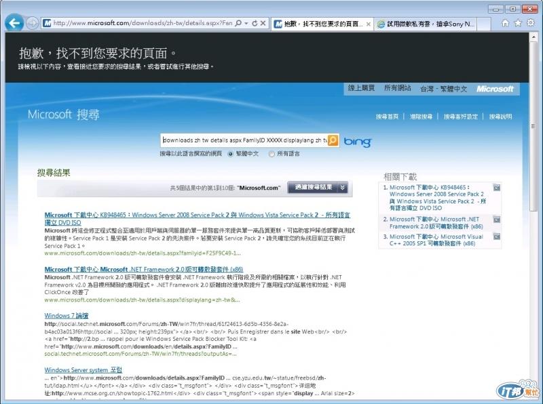Close the 抱歉，找不到您要求的頁面 tab
Image resolution: width=543 pixels, height=404 pixels.
(369, 24)
